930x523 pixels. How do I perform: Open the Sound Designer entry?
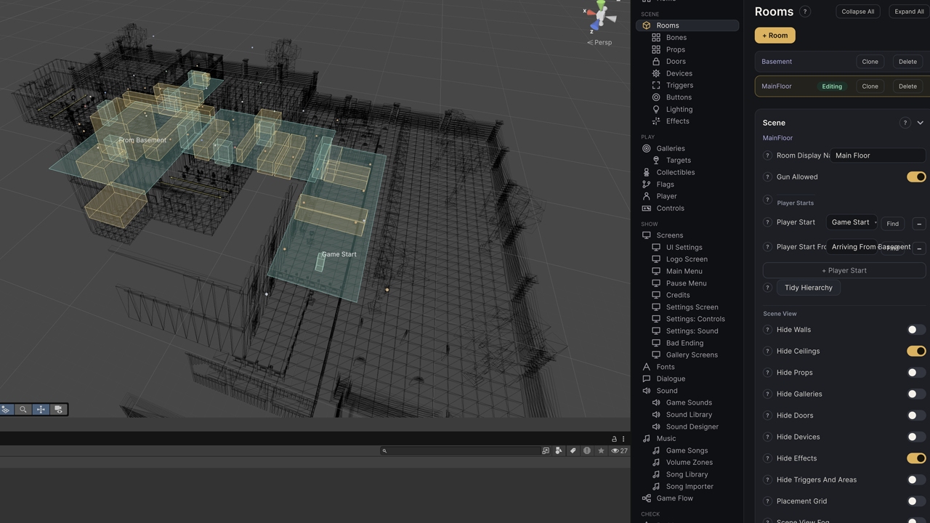coord(692,426)
